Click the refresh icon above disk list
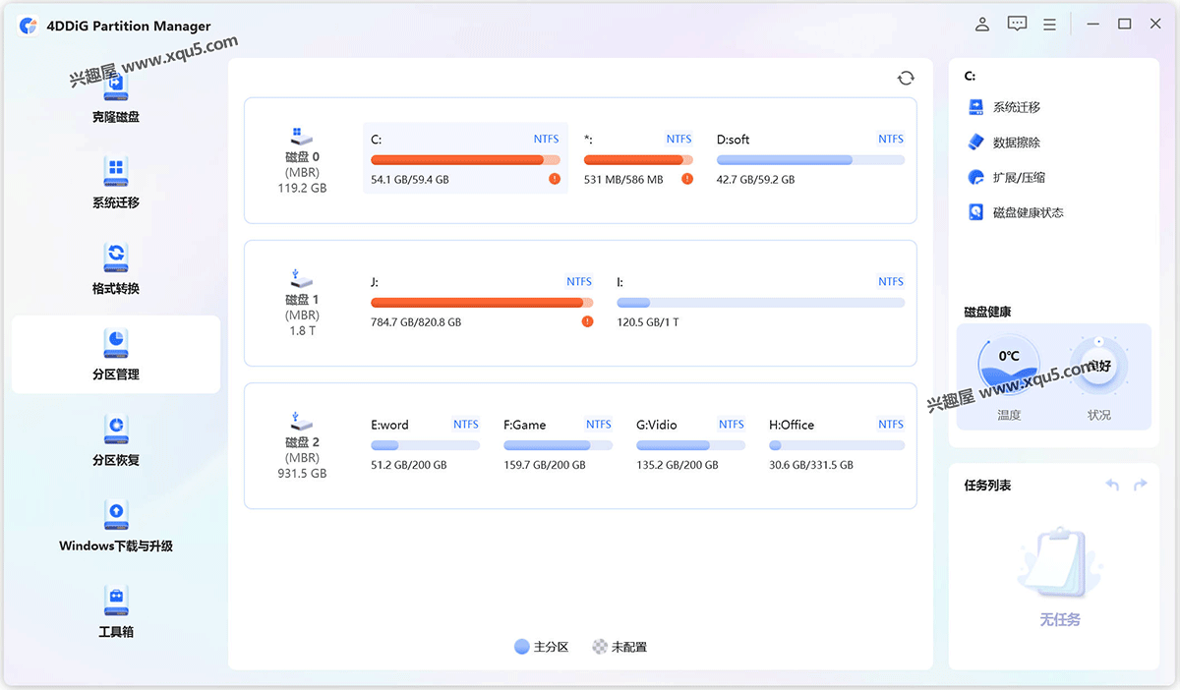 click(906, 78)
